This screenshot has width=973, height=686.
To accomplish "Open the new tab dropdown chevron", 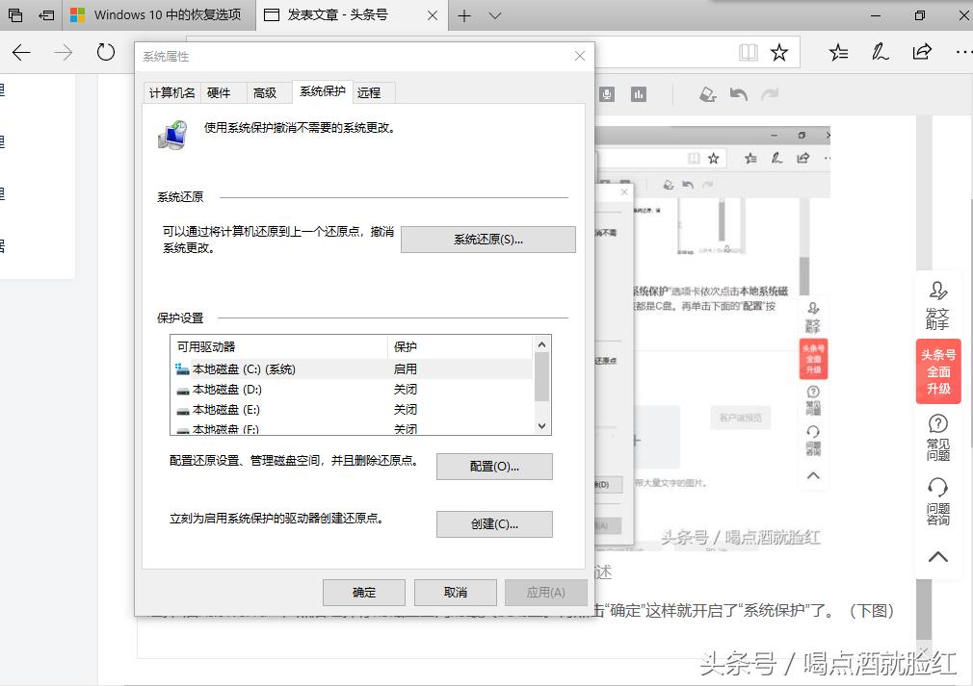I will pos(494,15).
